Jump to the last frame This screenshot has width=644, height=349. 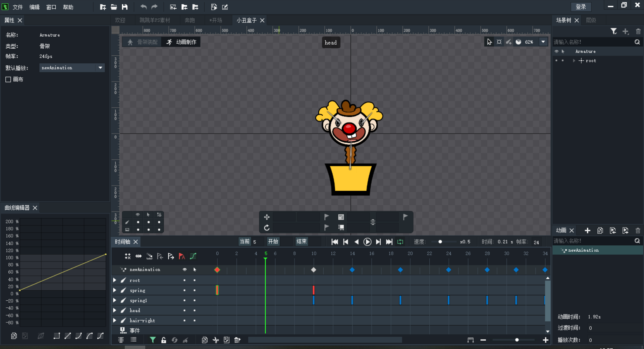point(389,242)
